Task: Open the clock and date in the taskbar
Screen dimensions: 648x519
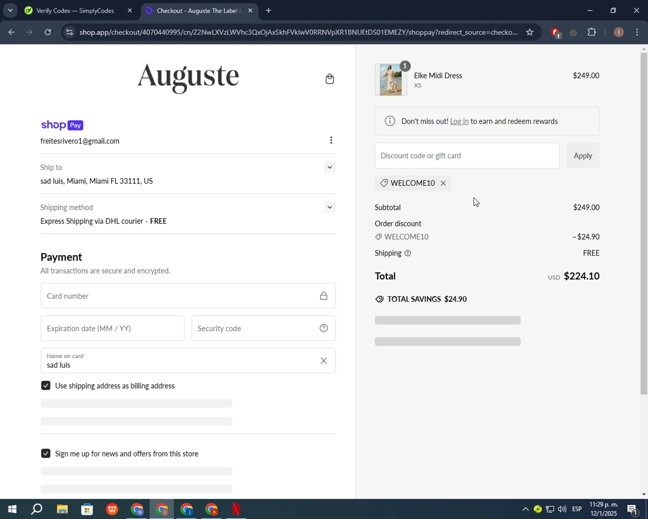Action: tap(604, 509)
